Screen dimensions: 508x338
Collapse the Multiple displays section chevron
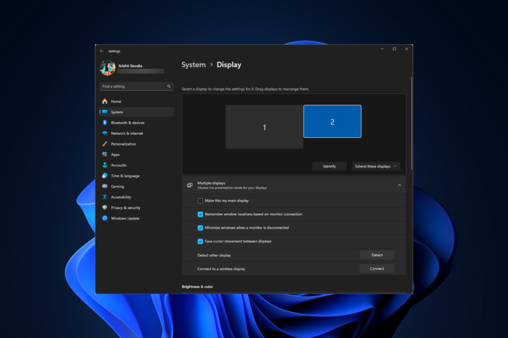pos(400,185)
